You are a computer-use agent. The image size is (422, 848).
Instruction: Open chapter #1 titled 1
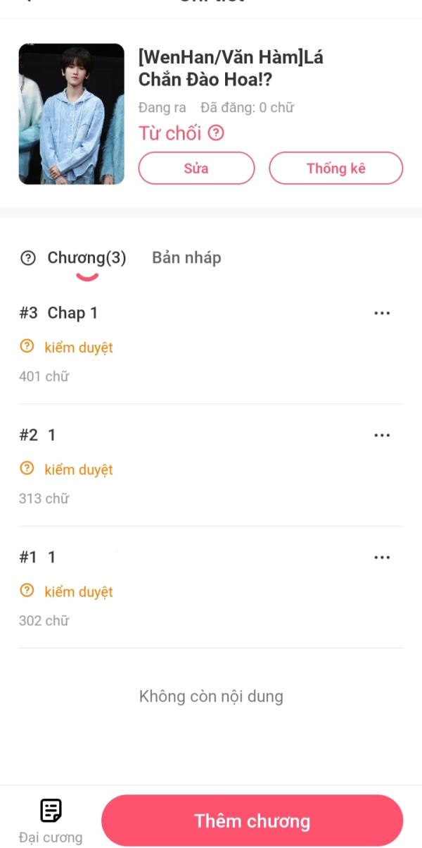(x=51, y=557)
